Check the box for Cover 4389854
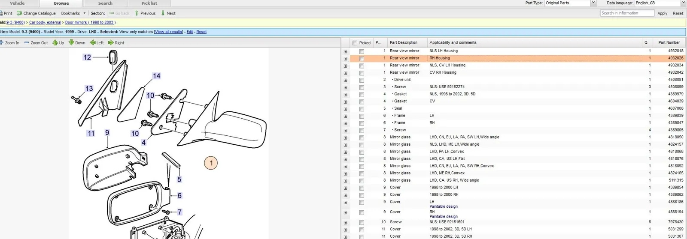 click(x=362, y=188)
